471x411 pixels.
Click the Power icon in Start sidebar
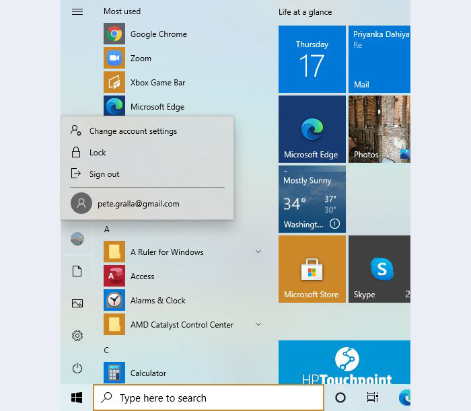[77, 368]
